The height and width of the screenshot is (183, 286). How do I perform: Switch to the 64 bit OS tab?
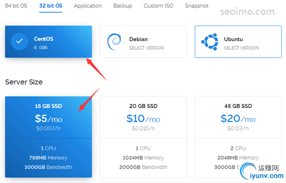point(17,6)
